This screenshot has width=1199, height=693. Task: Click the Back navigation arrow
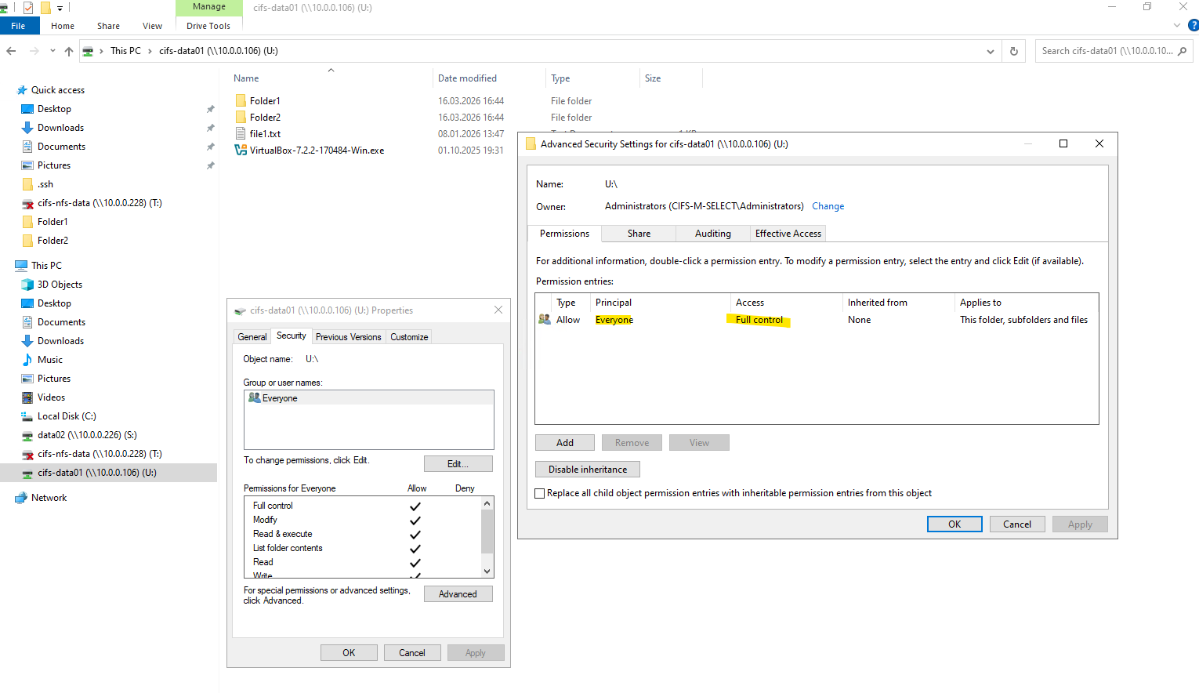11,51
